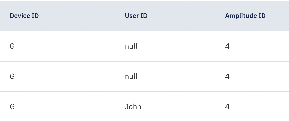The image size is (289, 122).
Task: Click empty header space between User ID and Amplitude ID
Action: (186, 16)
